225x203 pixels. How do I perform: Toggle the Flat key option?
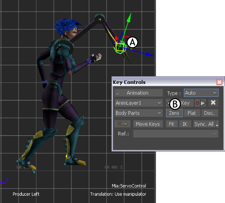[192, 113]
